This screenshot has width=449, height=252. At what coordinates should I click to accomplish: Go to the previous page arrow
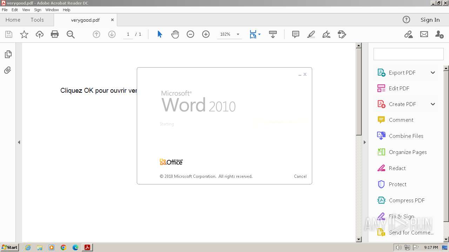(96, 34)
